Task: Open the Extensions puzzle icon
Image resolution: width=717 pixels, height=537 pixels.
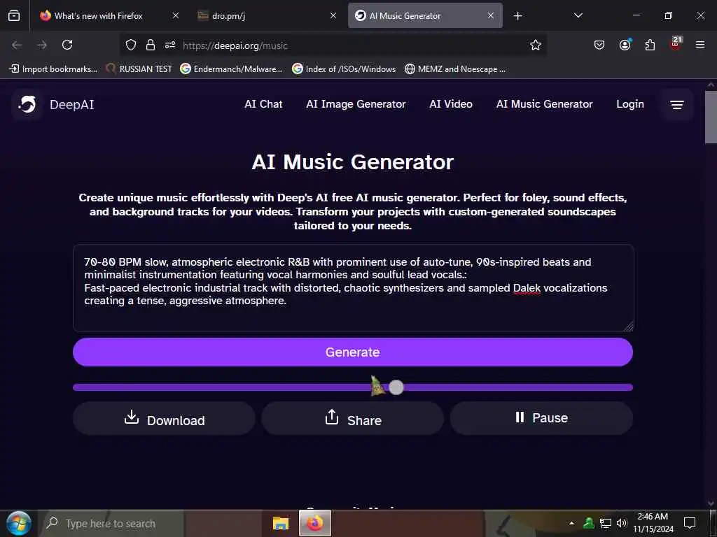Action: (650, 45)
